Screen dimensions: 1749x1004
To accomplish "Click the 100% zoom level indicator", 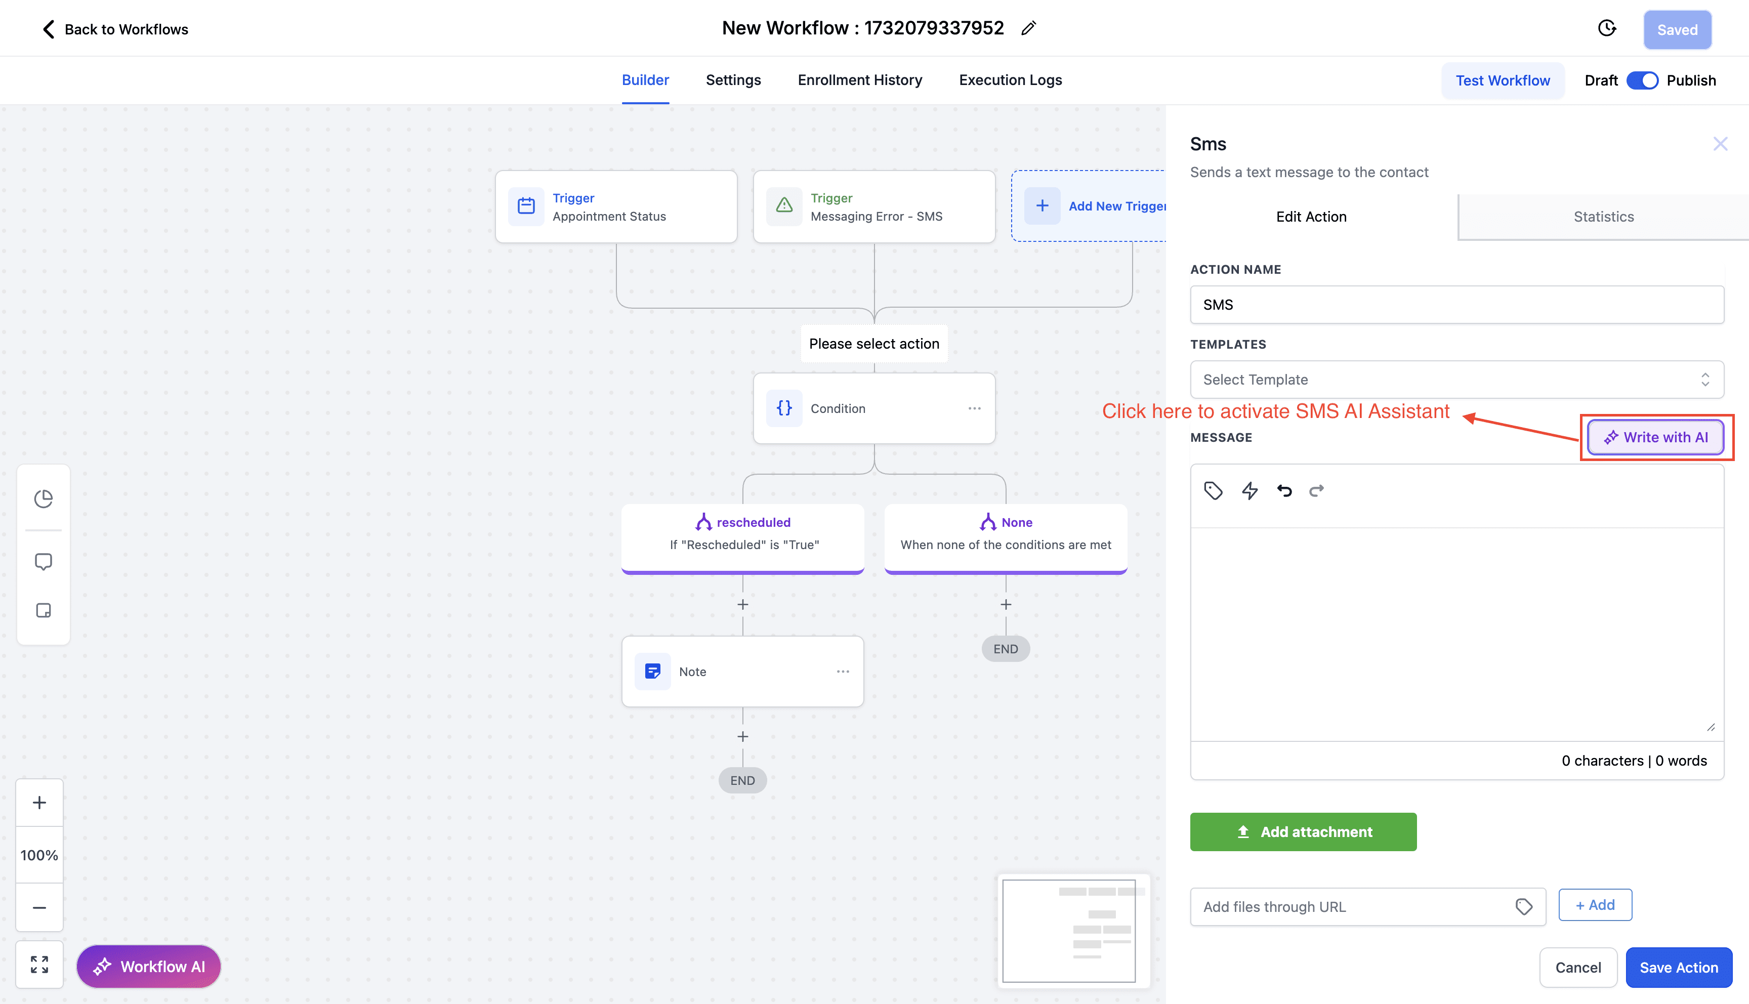I will coord(39,855).
